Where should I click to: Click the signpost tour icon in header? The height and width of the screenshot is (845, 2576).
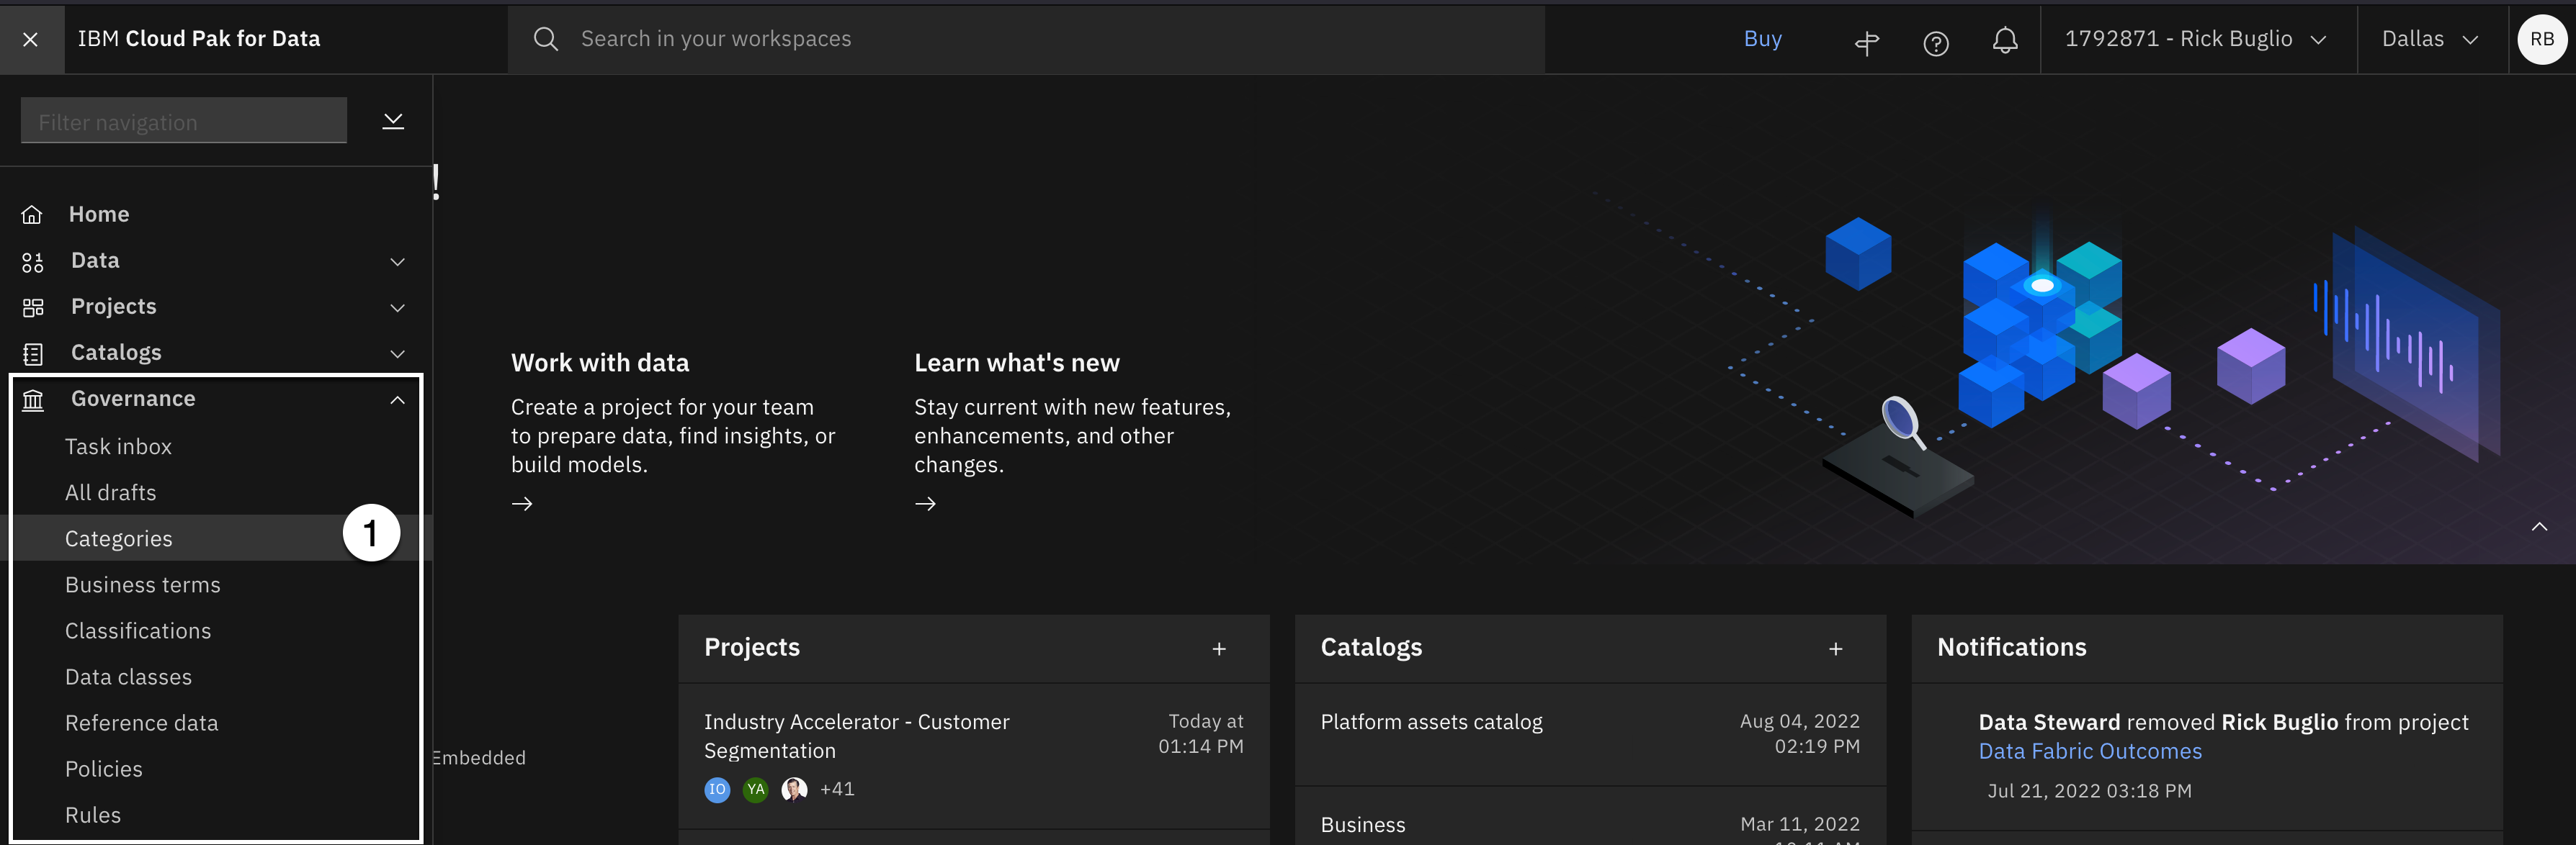pos(1866,42)
